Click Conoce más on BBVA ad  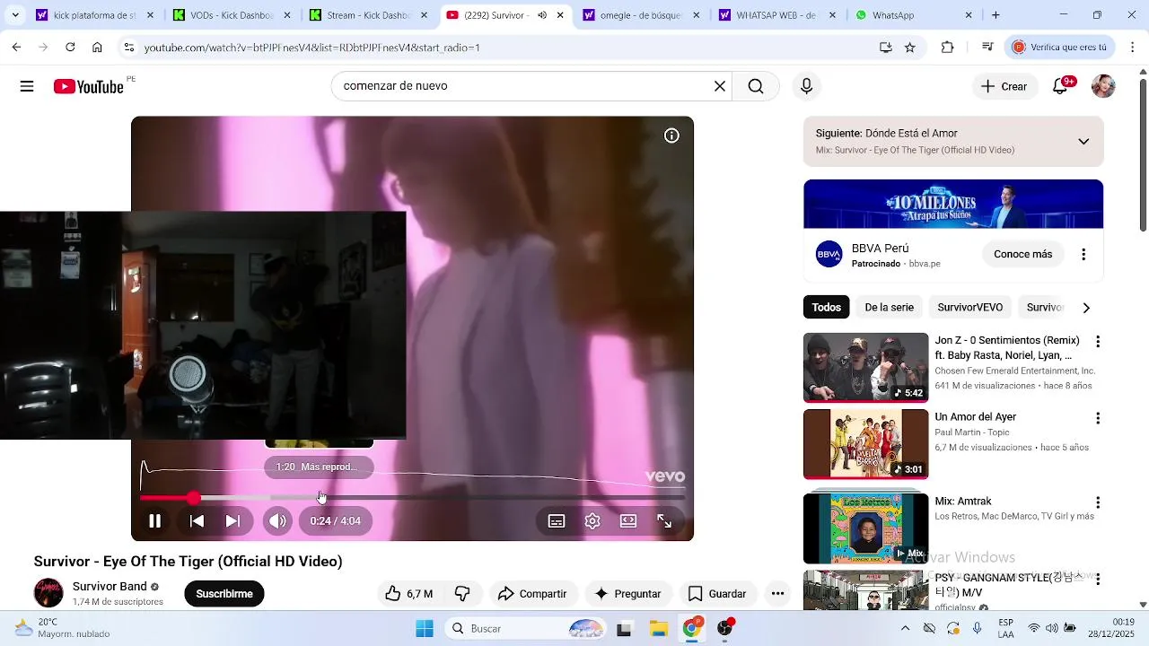point(1022,254)
